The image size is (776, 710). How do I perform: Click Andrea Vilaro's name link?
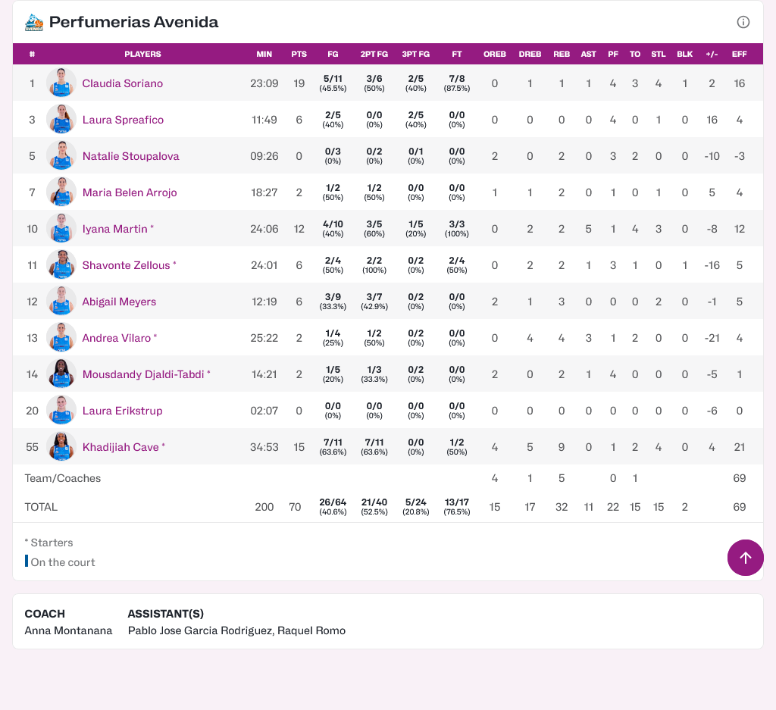pyautogui.click(x=116, y=338)
